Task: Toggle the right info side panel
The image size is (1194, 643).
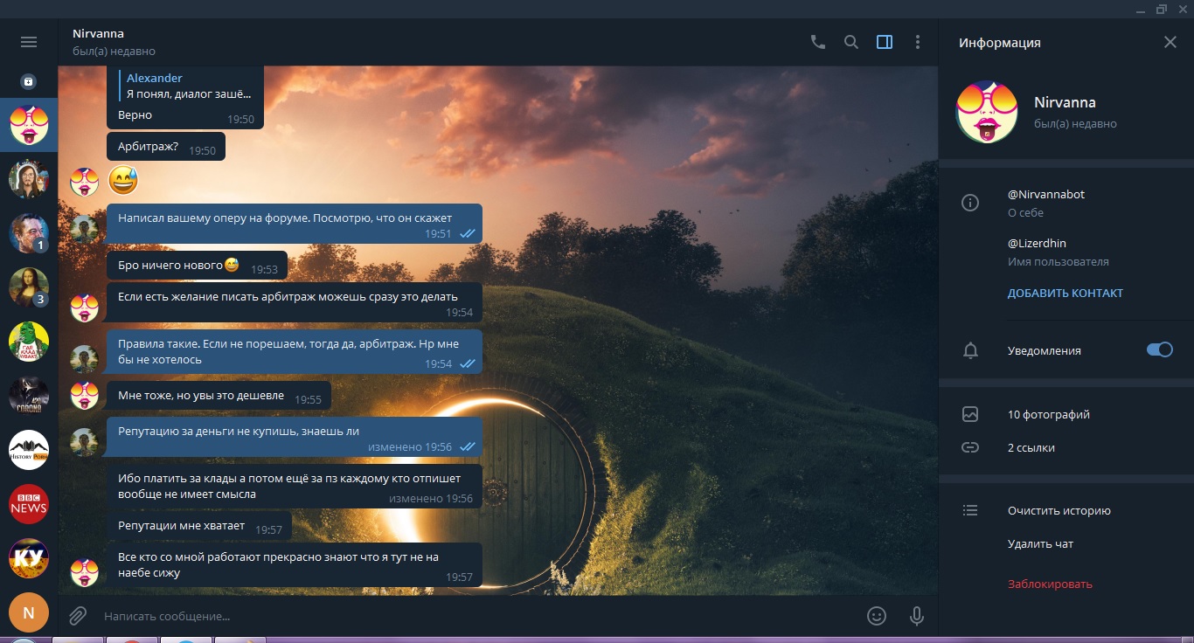Action: [x=885, y=42]
